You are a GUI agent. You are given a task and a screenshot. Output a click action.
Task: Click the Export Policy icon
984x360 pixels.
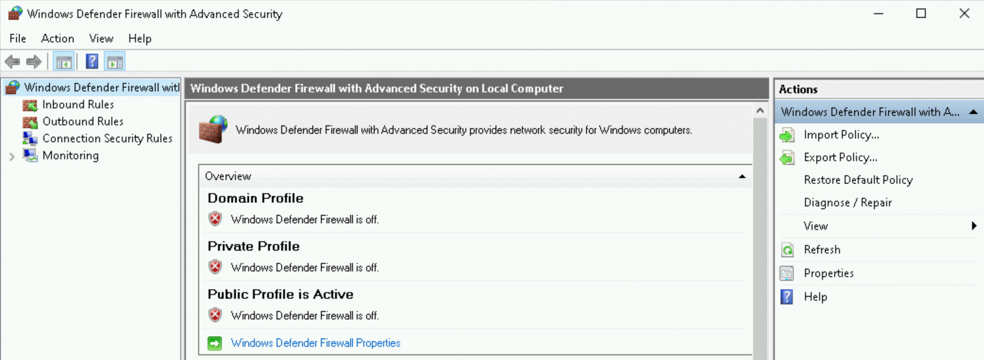point(787,158)
